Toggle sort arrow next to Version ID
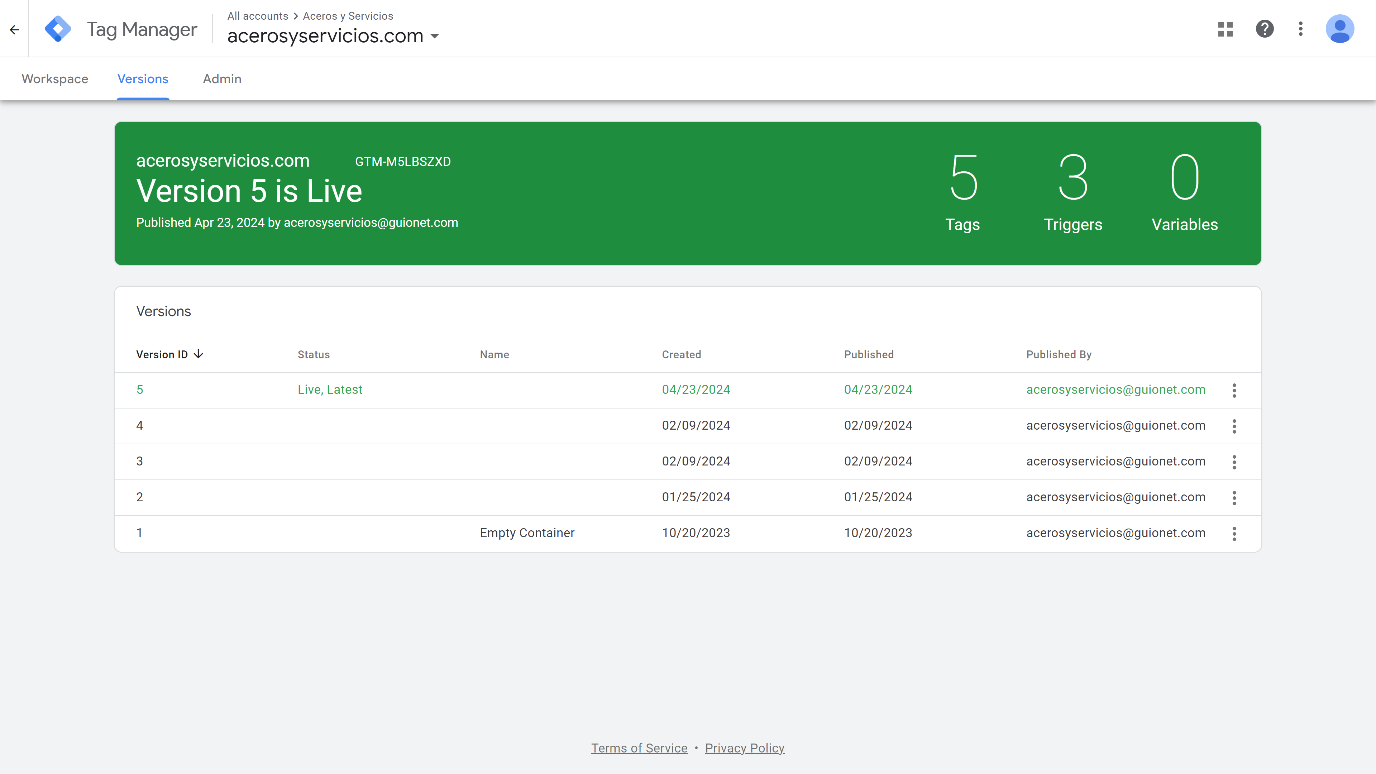Screen dimensions: 1376x774 pyautogui.click(x=198, y=354)
